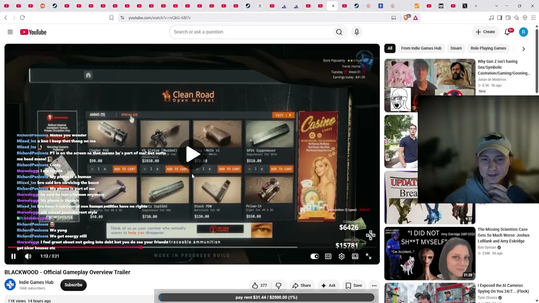539x303 pixels.
Task: Open the YouTube guide hamburger menu
Action: [x=10, y=32]
